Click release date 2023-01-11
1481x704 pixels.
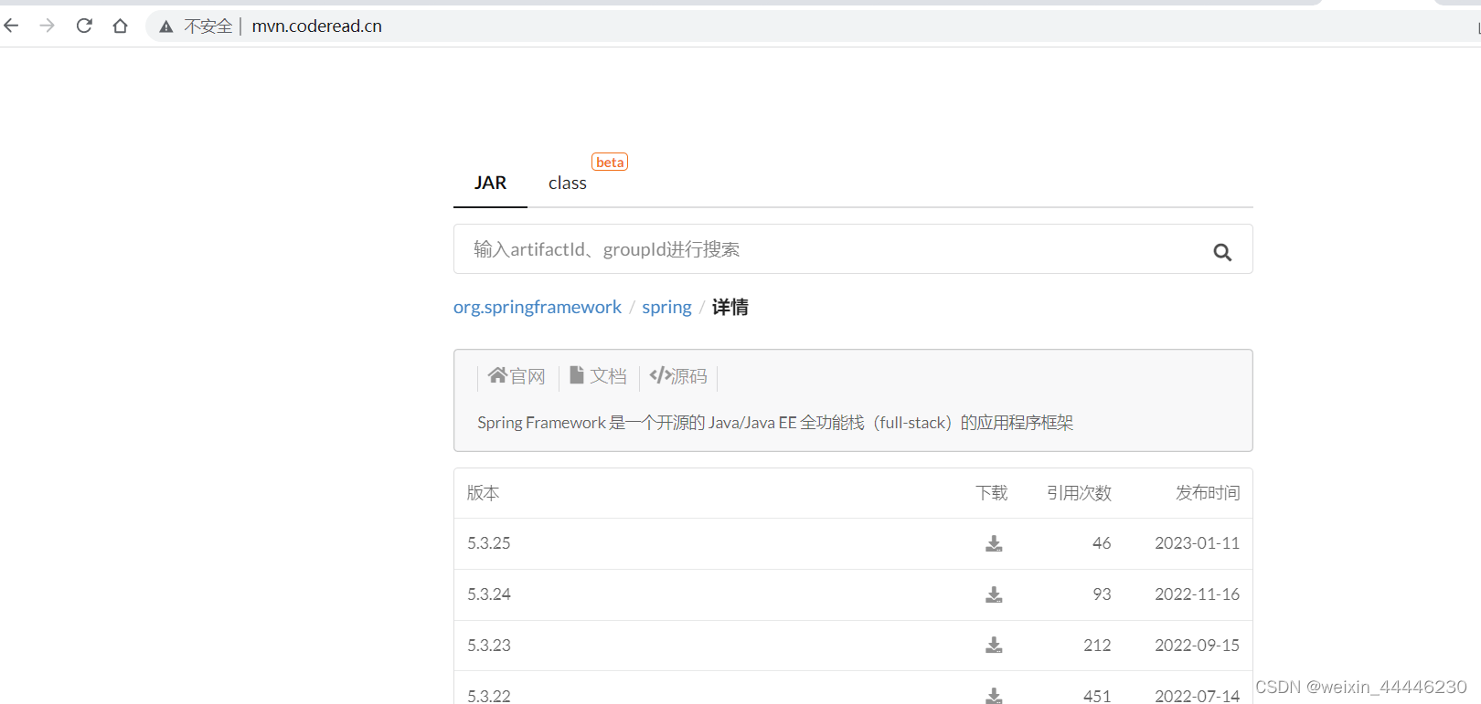(1198, 543)
